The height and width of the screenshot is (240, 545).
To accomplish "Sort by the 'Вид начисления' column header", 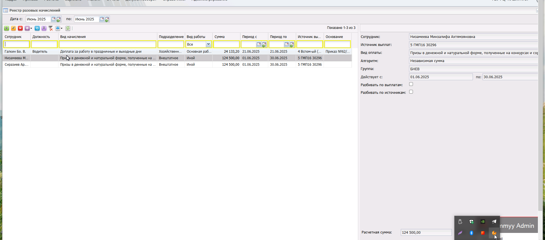I will pos(108,37).
